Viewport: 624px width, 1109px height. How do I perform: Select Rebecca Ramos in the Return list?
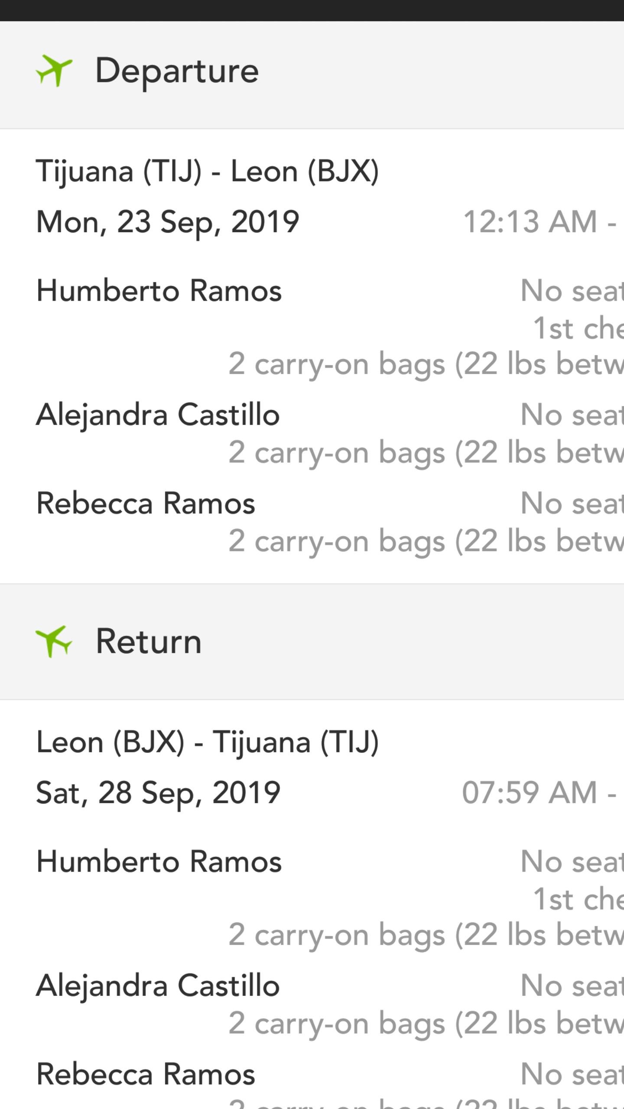tap(146, 1074)
